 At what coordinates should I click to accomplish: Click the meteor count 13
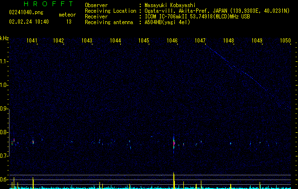(69, 22)
